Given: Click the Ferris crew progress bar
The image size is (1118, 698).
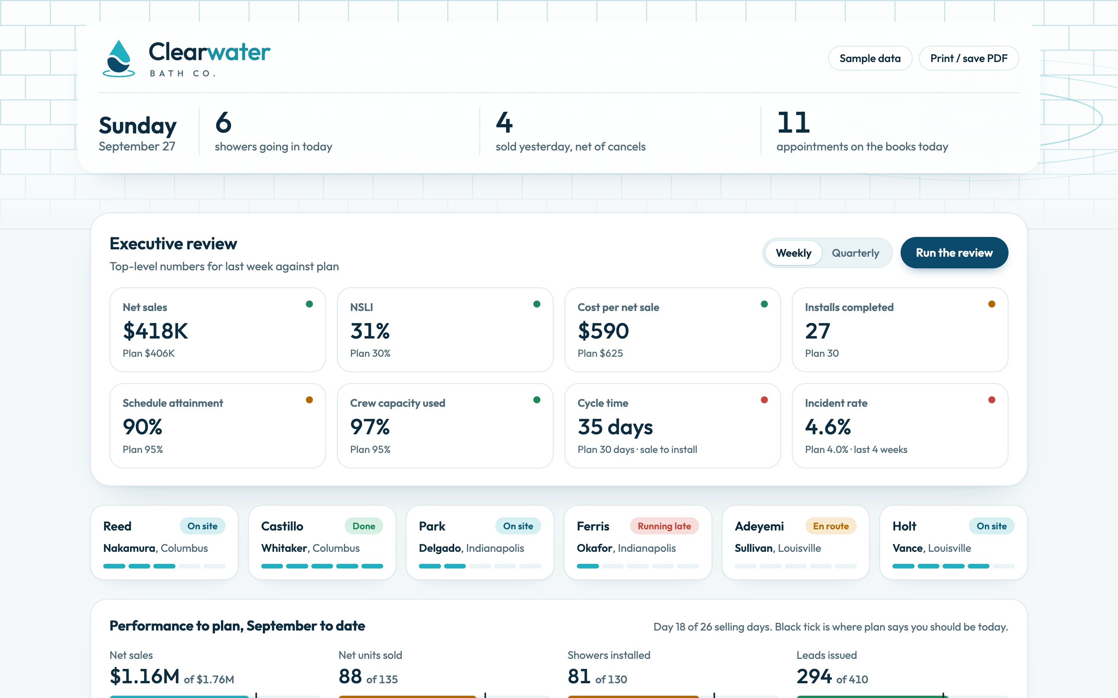Looking at the screenshot, I should (637, 566).
